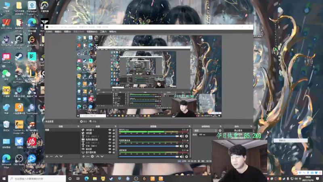
Task: Open the Windows Start menu
Action: tap(4, 179)
